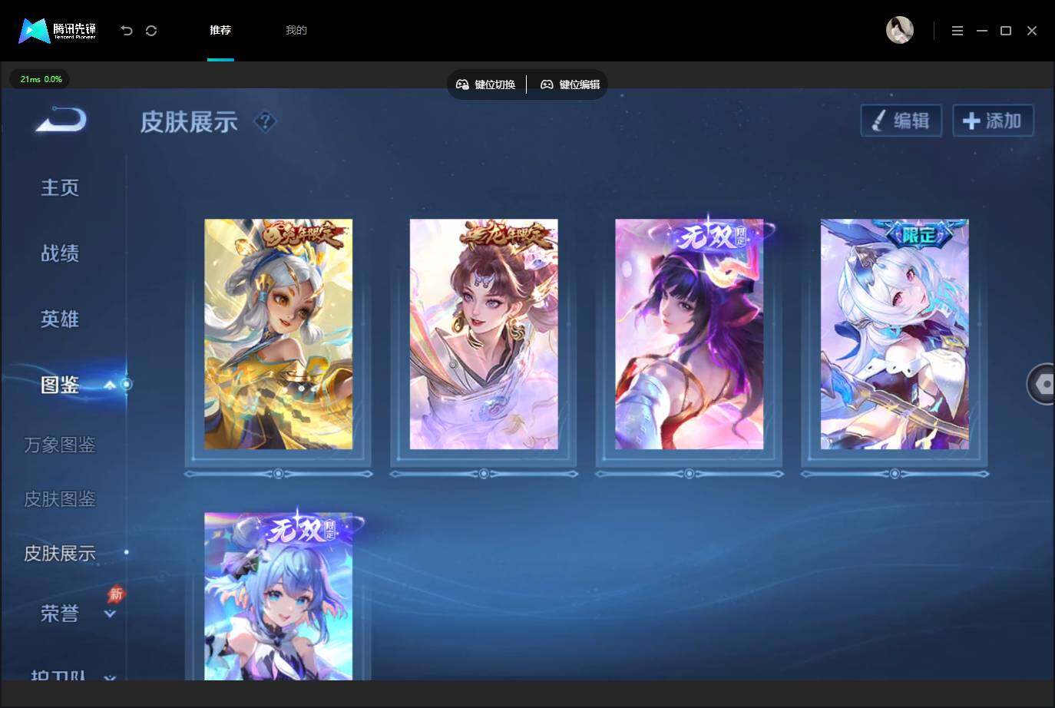Click the question mark help icon
The width and height of the screenshot is (1055, 708).
[265, 121]
